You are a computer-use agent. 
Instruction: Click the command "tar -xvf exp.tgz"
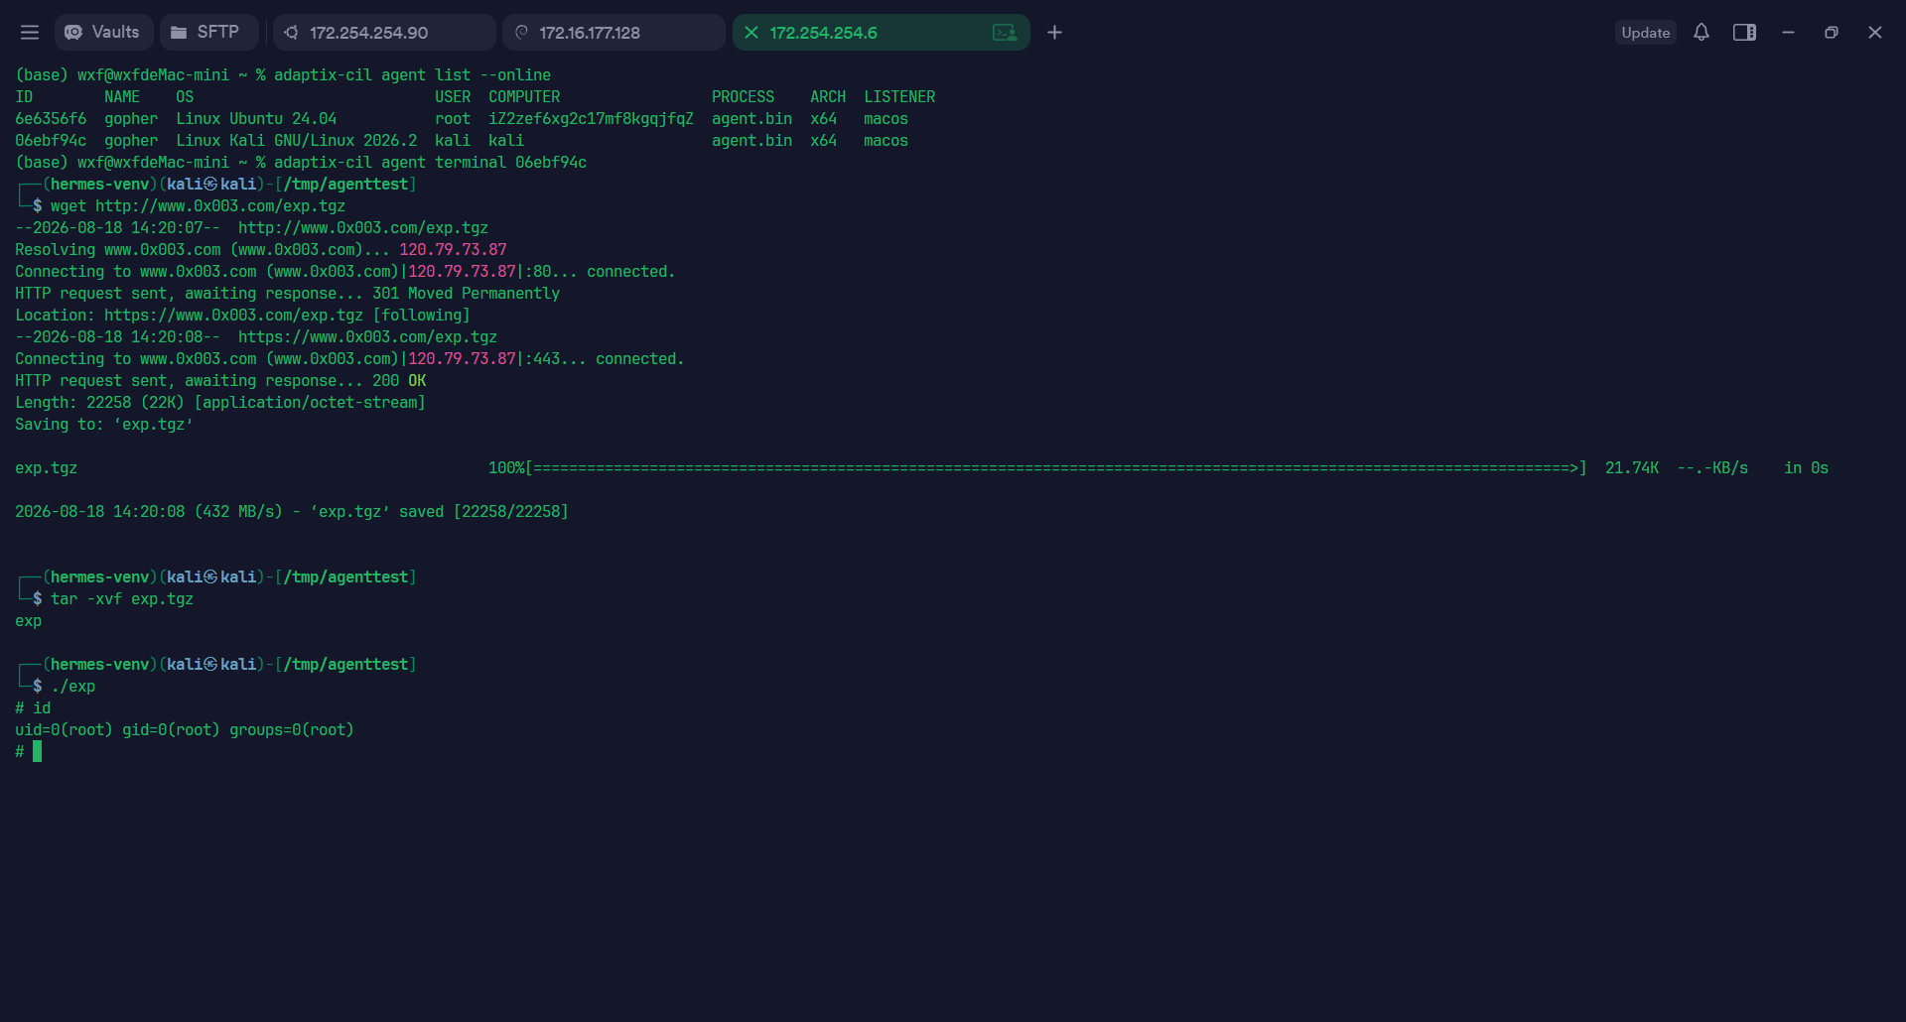pos(122,599)
